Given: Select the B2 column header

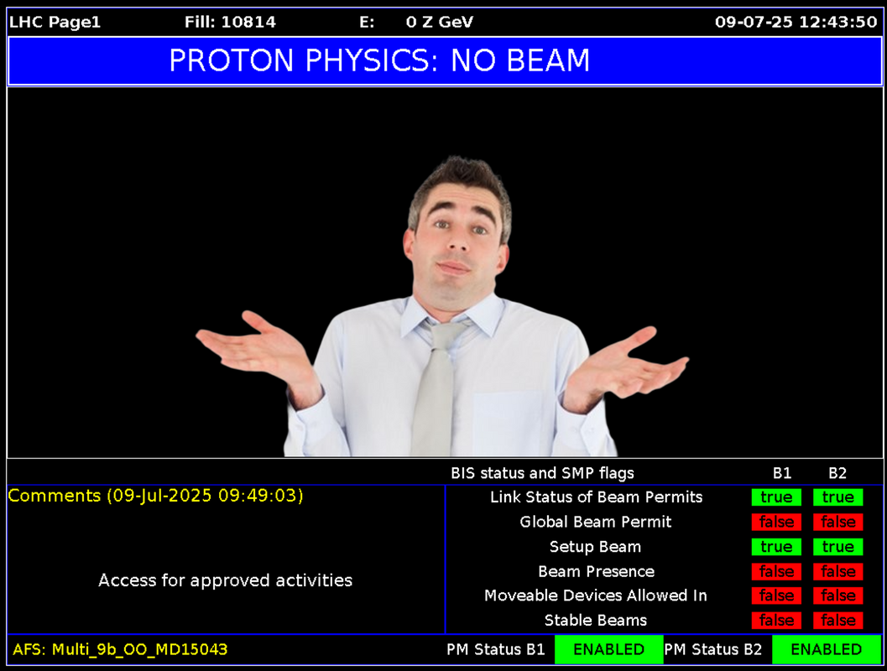Looking at the screenshot, I should pos(837,474).
